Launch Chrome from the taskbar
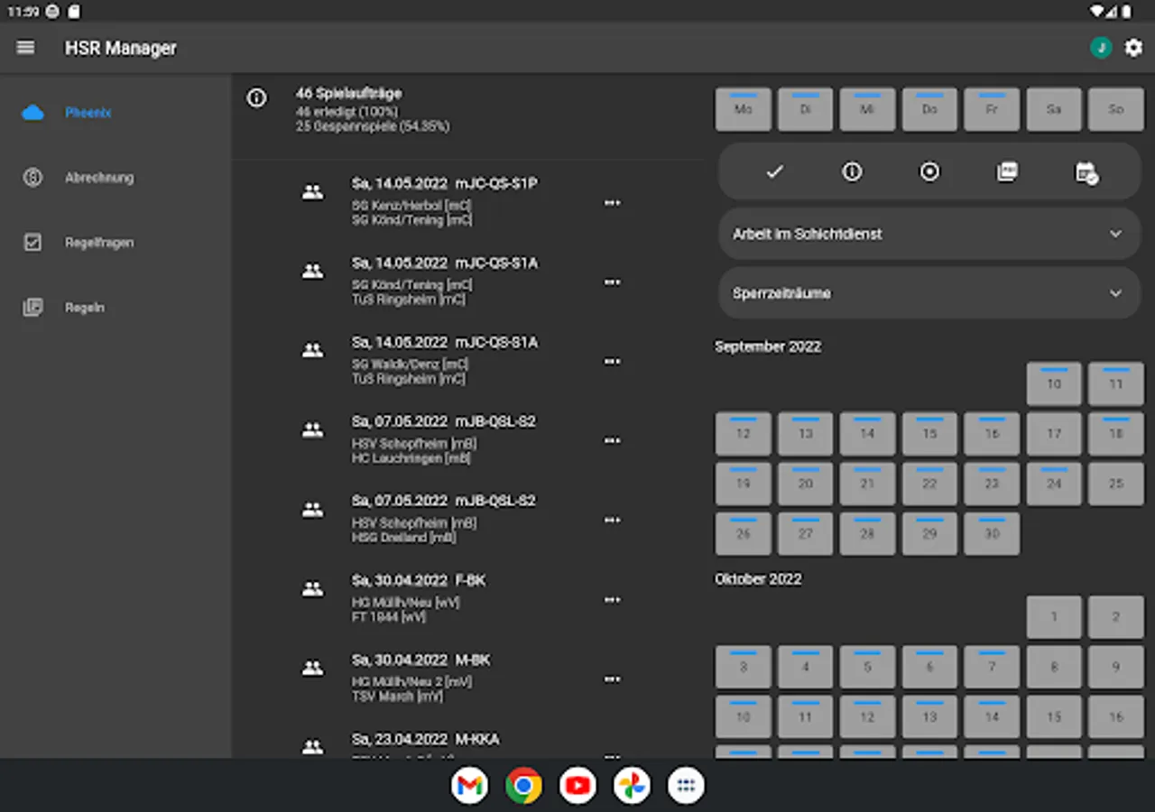The width and height of the screenshot is (1155, 812). point(523,786)
